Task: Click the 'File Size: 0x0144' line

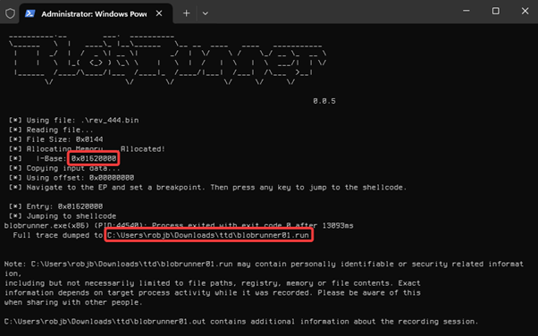Action: (56, 139)
